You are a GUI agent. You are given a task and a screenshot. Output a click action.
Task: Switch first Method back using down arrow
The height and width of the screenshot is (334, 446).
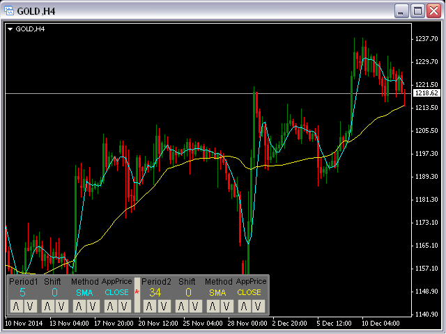click(91, 305)
